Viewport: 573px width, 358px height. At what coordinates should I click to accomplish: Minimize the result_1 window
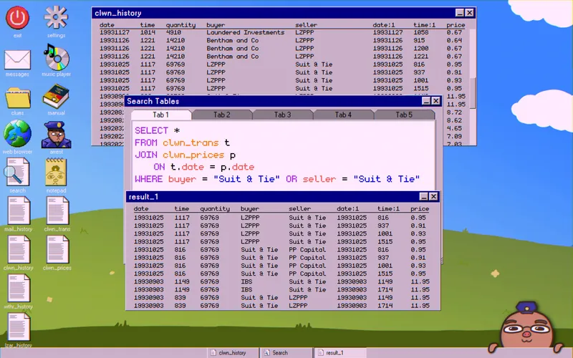(424, 196)
